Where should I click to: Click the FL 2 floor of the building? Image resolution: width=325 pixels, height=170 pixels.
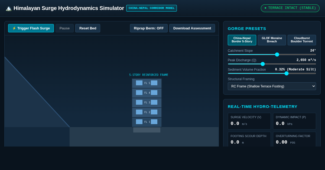147,112
